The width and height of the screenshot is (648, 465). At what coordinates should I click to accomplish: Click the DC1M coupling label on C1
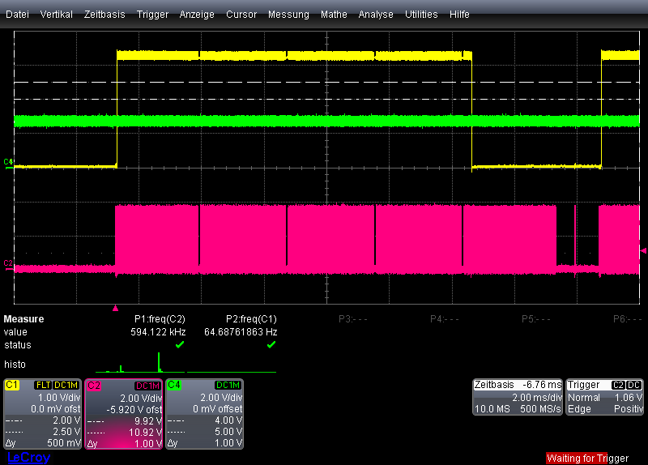[66, 386]
